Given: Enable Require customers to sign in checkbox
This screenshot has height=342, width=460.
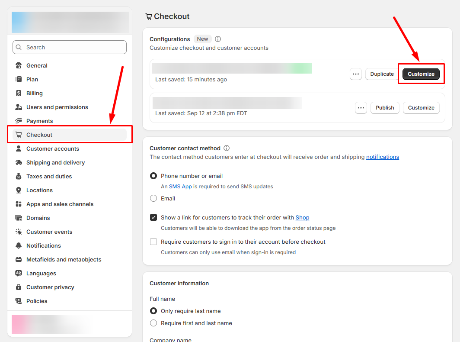Looking at the screenshot, I should click(x=153, y=242).
